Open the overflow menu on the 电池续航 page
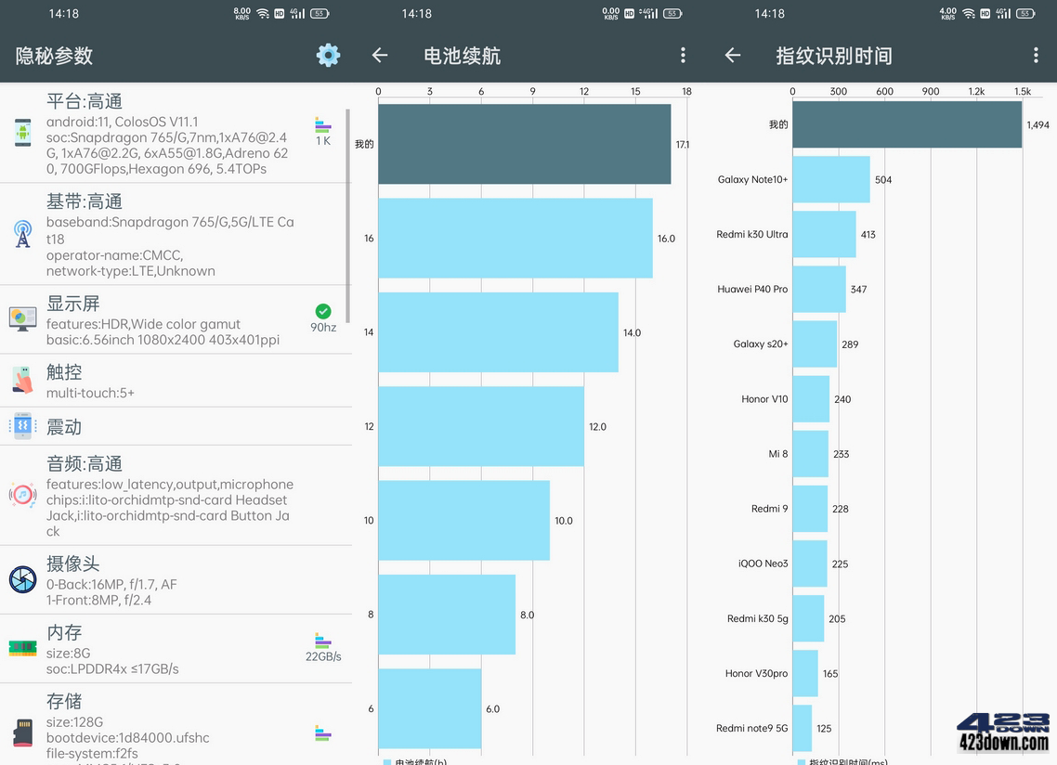 [x=683, y=56]
